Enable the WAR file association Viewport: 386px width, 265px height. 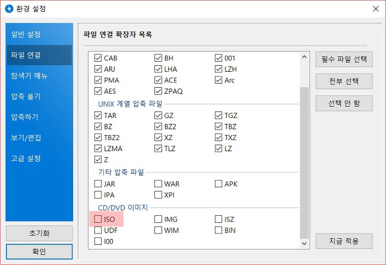[158, 184]
